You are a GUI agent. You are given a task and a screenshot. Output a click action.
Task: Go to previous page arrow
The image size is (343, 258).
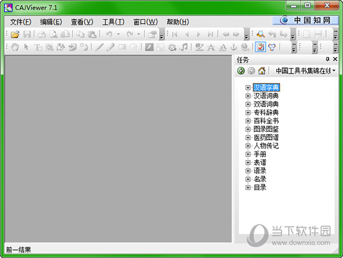186,34
